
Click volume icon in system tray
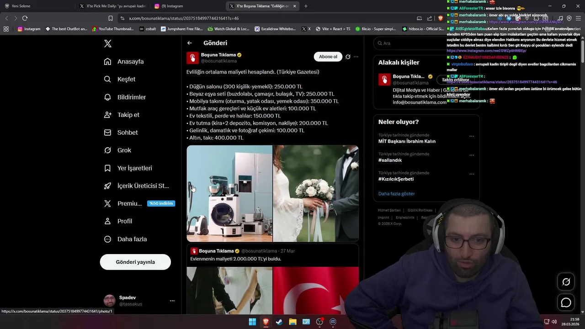click(554, 322)
